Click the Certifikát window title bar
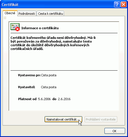Screen dimensions: 128x137 click(x=57, y=5)
